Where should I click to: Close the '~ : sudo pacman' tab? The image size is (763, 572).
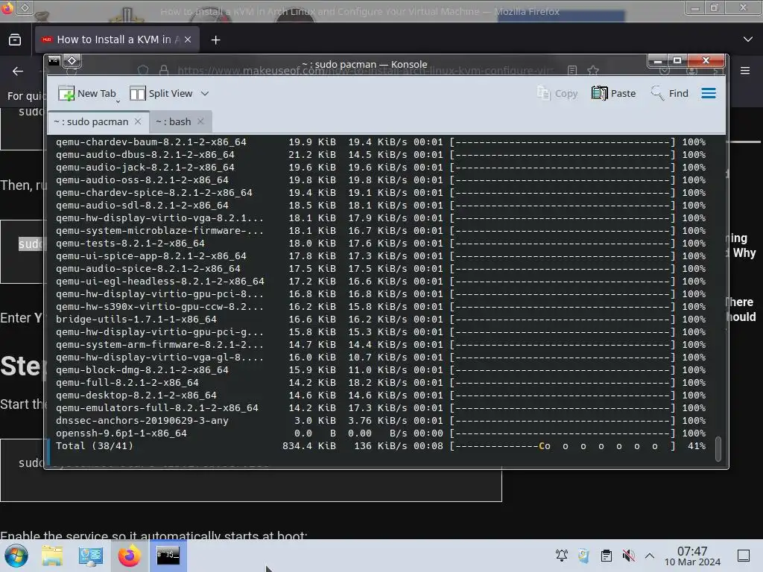(x=138, y=121)
